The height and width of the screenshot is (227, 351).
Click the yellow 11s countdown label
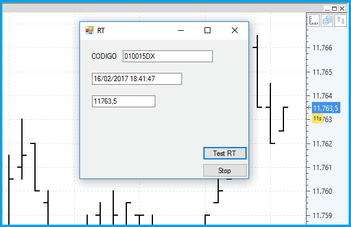click(317, 119)
